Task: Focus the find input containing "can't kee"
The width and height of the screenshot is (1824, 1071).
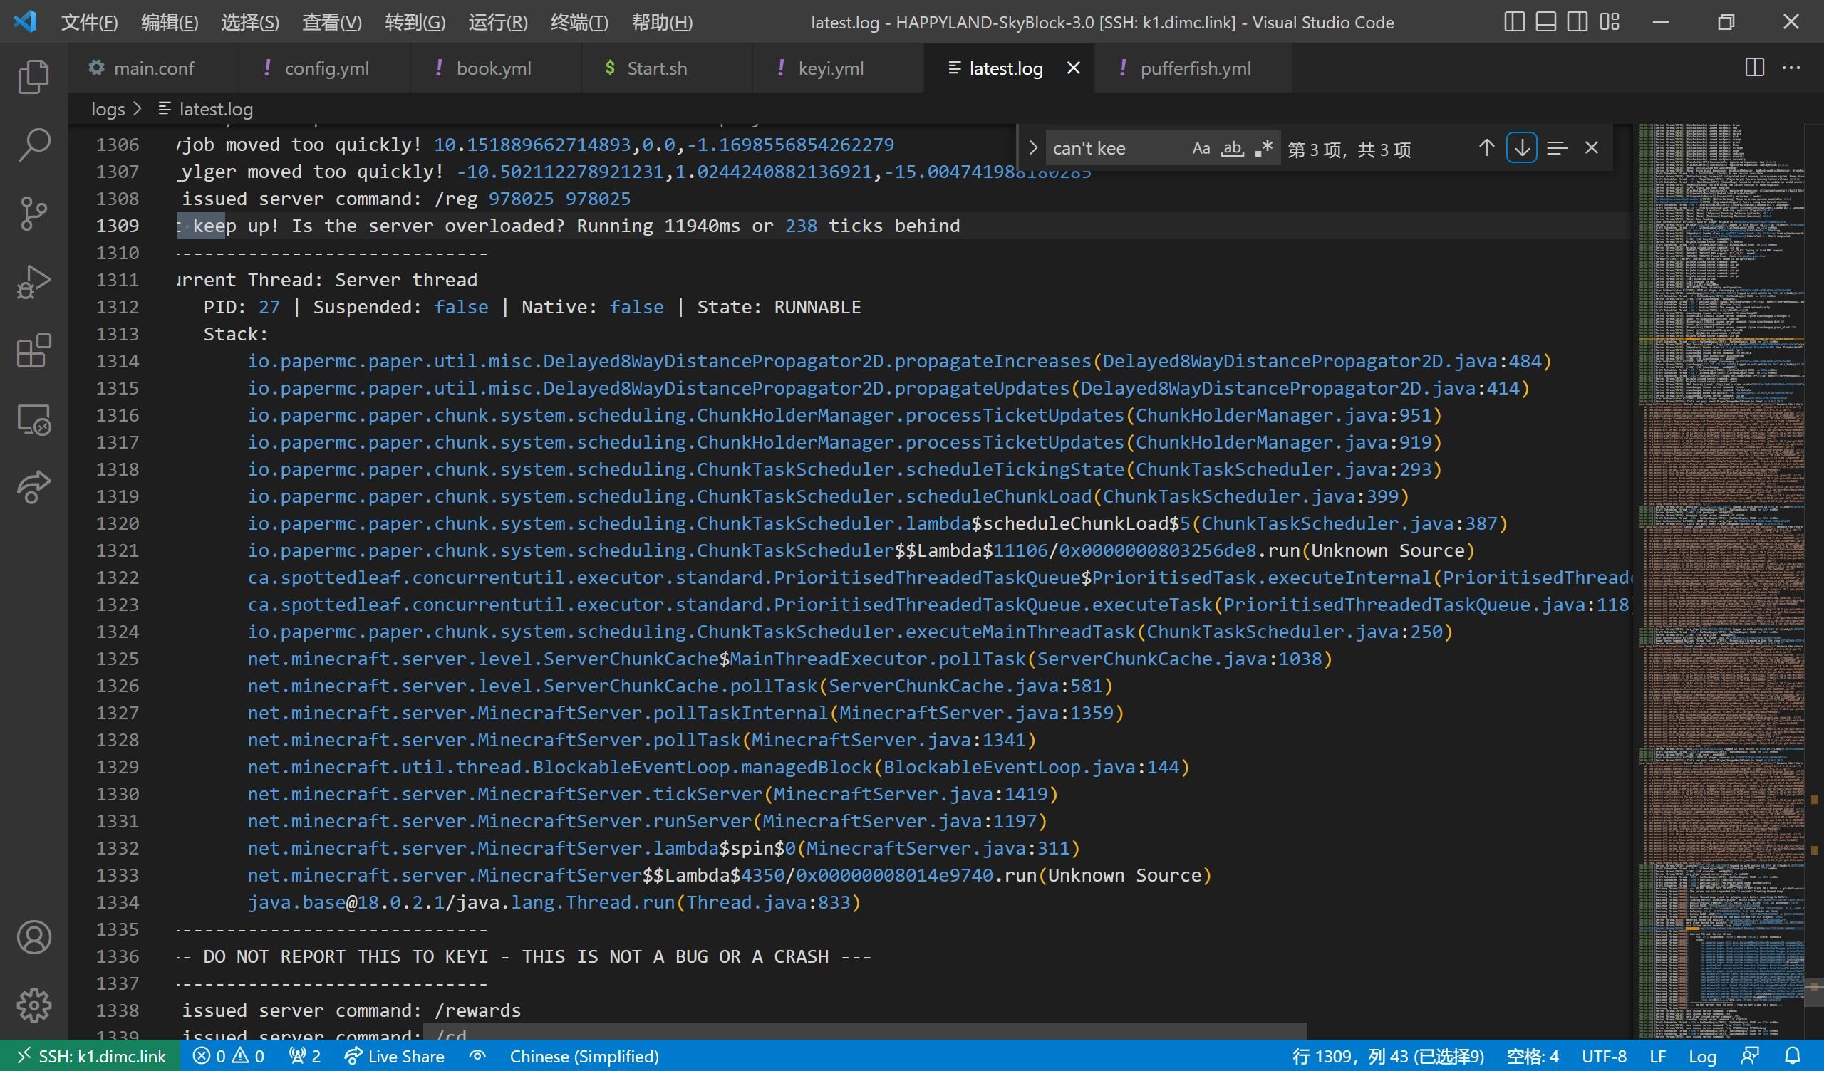Action: (x=1114, y=148)
